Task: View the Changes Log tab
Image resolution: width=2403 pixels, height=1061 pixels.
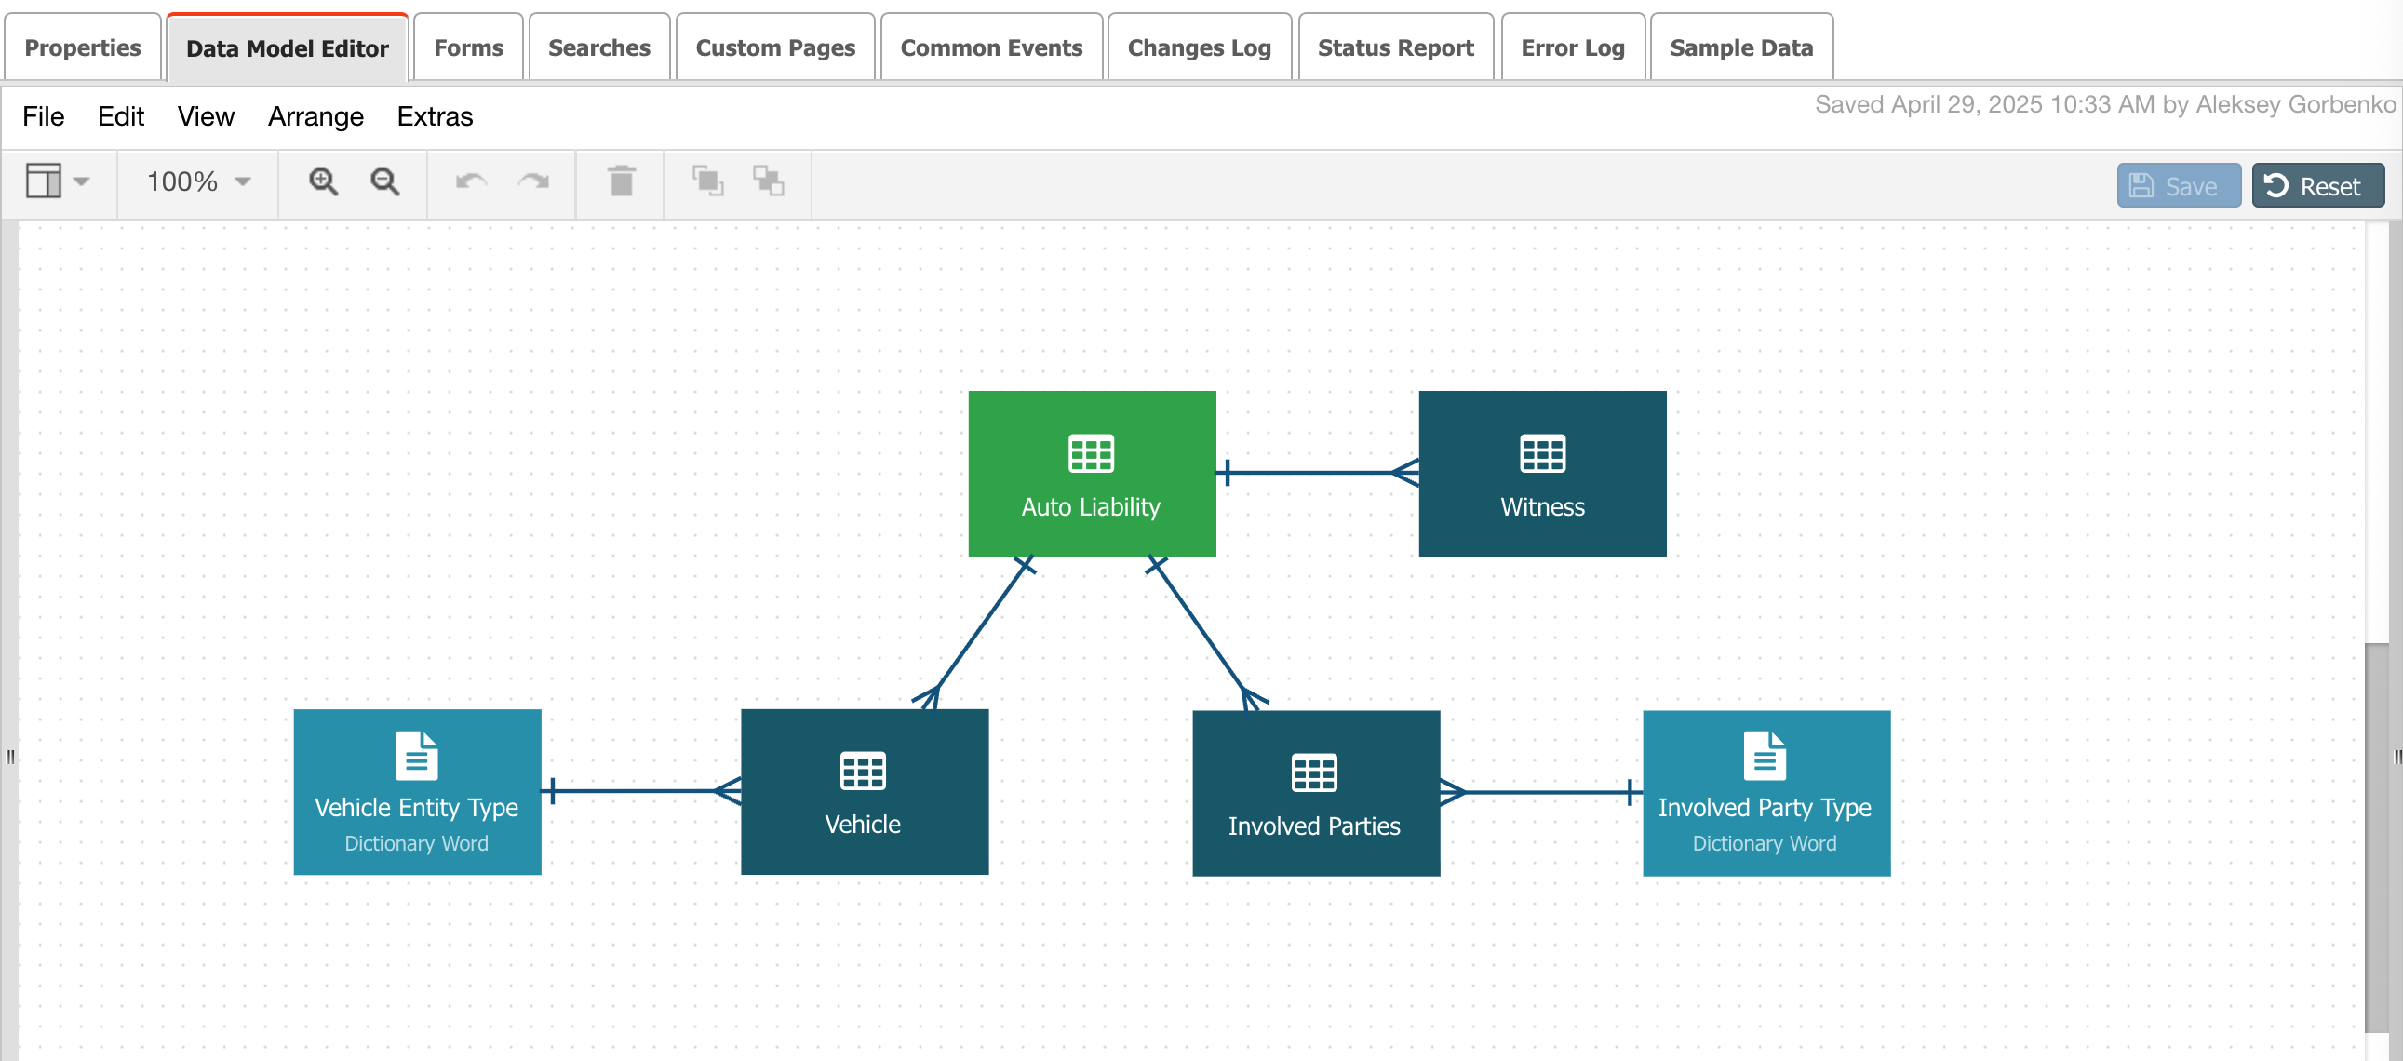Action: tap(1199, 47)
